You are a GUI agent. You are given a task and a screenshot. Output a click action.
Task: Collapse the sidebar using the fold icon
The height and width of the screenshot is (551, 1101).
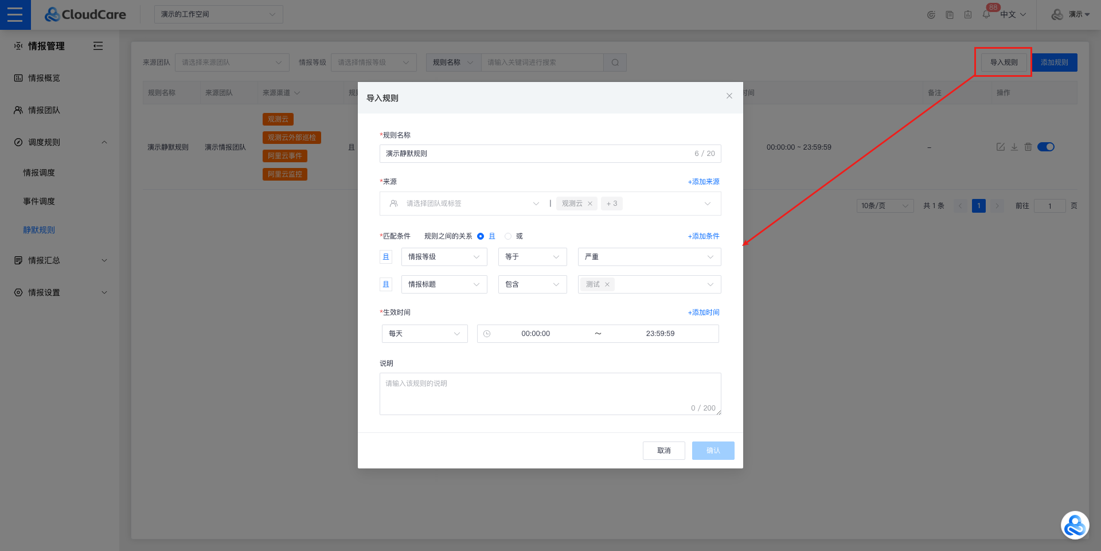tap(98, 46)
